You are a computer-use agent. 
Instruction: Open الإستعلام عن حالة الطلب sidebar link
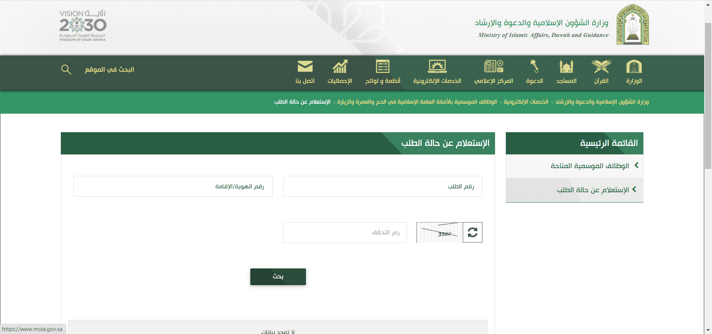(593, 190)
